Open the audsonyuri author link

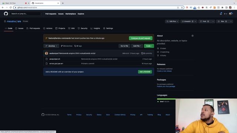[54, 53]
